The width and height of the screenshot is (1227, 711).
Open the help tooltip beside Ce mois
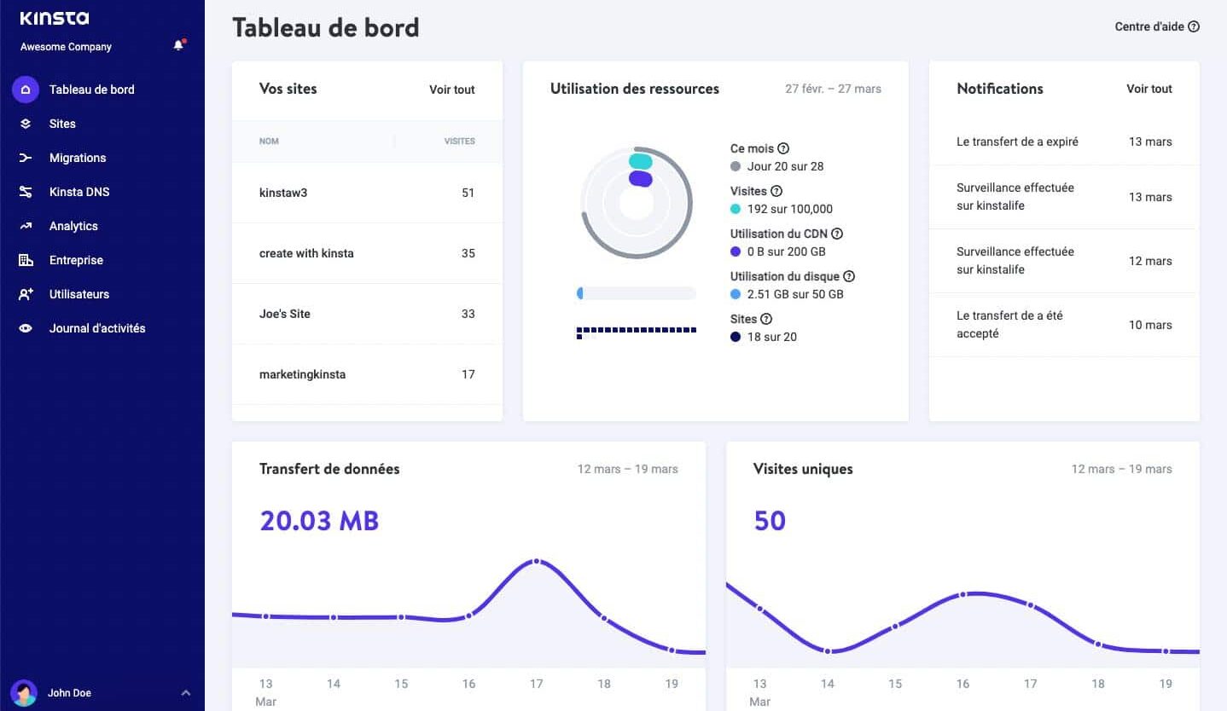(x=783, y=148)
